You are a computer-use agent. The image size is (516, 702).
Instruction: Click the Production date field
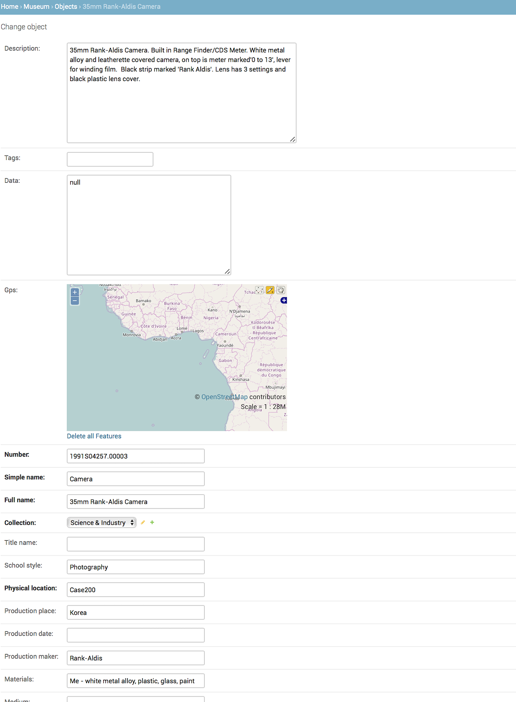[x=135, y=635]
